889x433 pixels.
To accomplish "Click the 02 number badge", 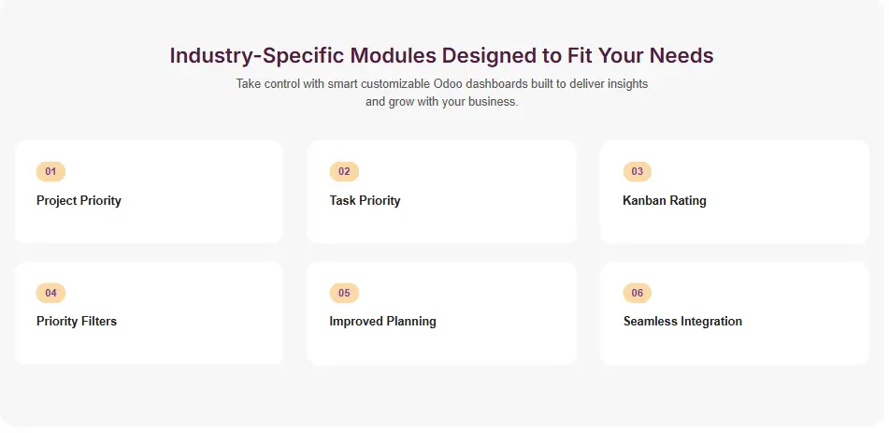I will pos(344,172).
